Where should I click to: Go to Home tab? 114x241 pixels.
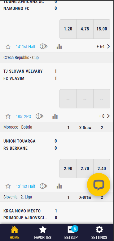pos(15,233)
